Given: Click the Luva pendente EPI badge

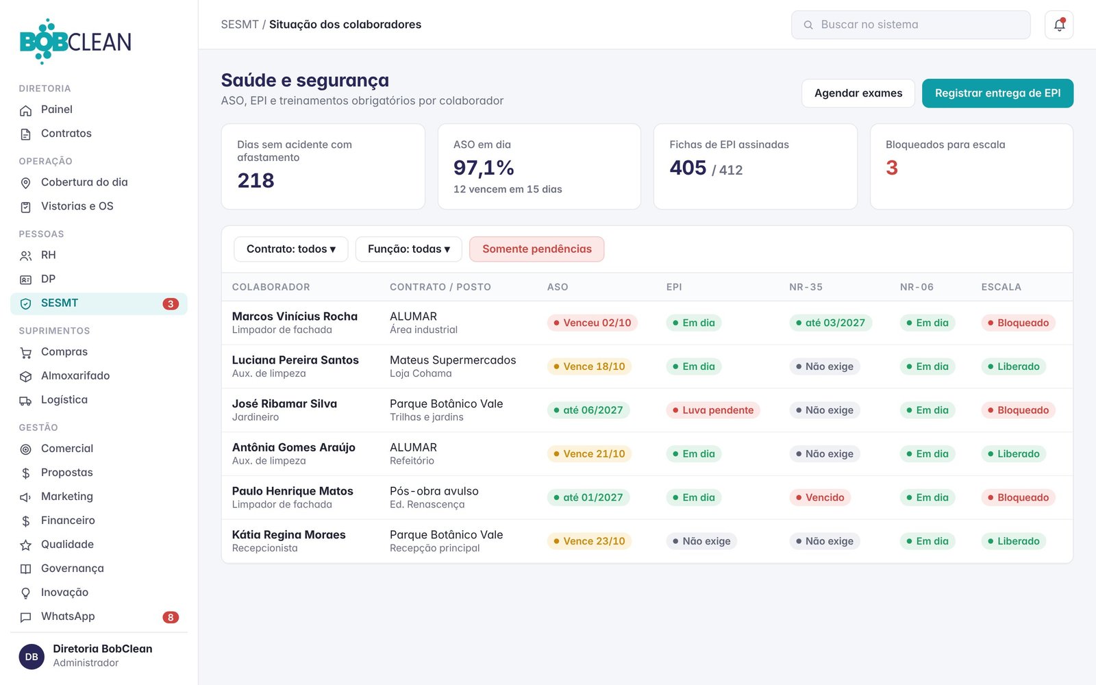Looking at the screenshot, I should (712, 410).
